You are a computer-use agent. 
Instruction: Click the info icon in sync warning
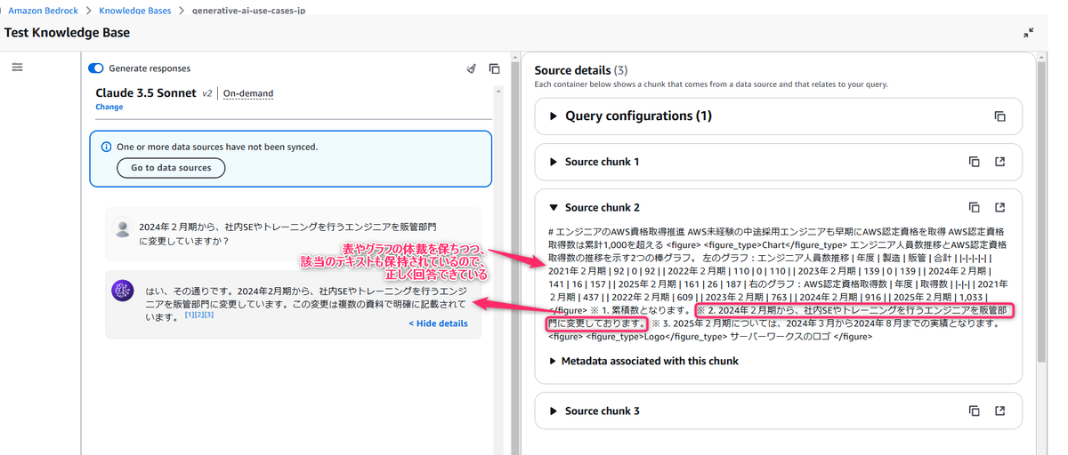(x=107, y=147)
